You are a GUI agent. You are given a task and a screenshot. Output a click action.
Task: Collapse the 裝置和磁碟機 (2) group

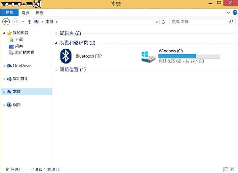(56, 43)
